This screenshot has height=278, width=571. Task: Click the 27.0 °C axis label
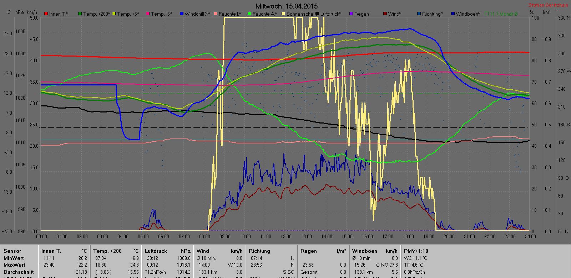[x=8, y=33]
